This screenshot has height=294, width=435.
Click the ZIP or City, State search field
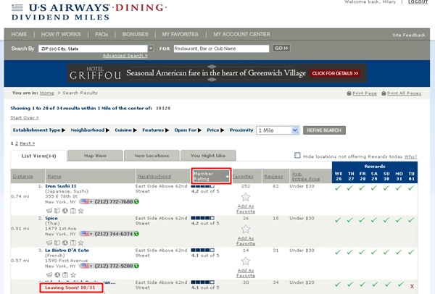[x=93, y=49]
